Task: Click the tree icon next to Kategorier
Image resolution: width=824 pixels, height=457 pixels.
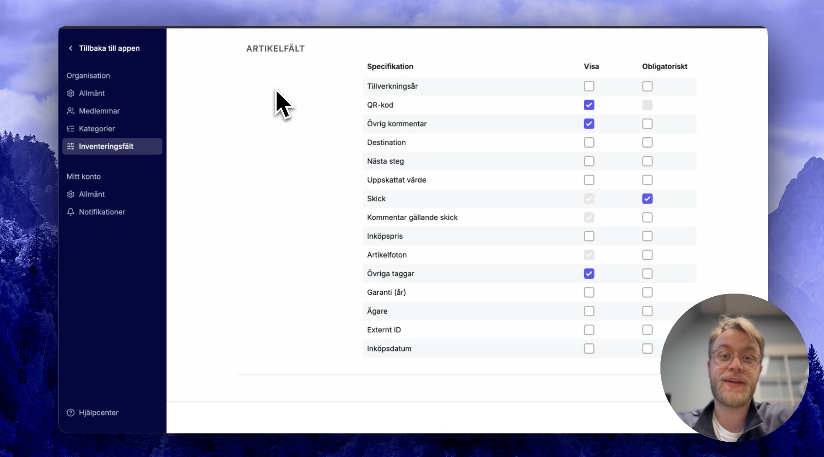Action: [71, 129]
